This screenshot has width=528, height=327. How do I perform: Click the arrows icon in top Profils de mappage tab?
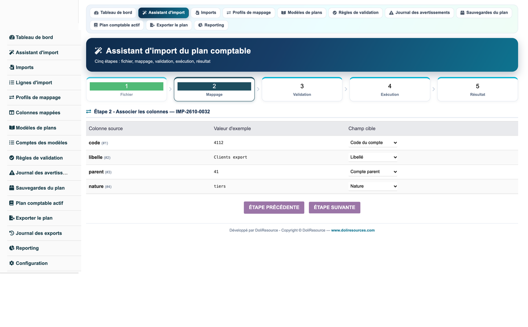[229, 13]
